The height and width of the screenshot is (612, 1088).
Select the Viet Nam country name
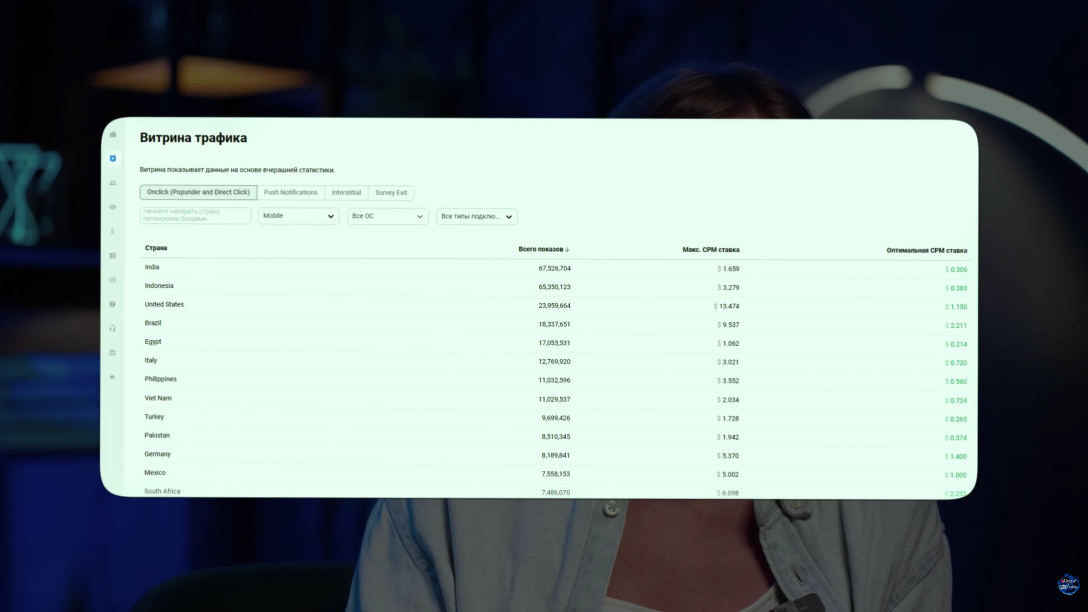[158, 398]
